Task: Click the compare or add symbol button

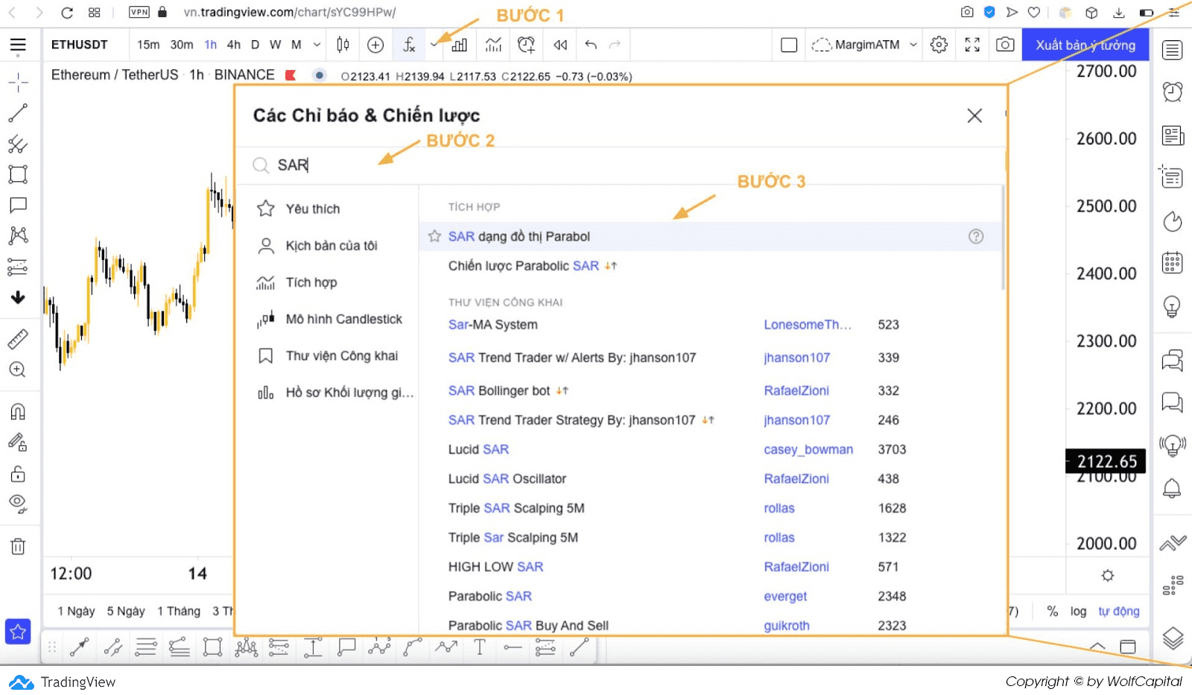Action: (x=375, y=45)
